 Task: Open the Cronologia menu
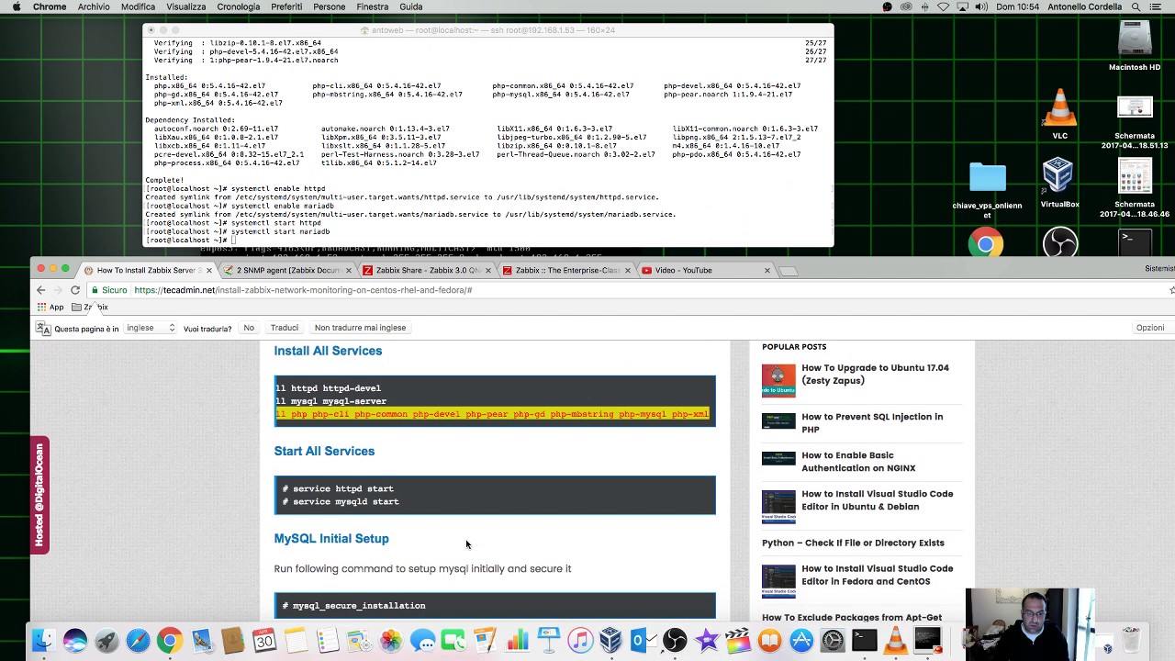(x=239, y=6)
